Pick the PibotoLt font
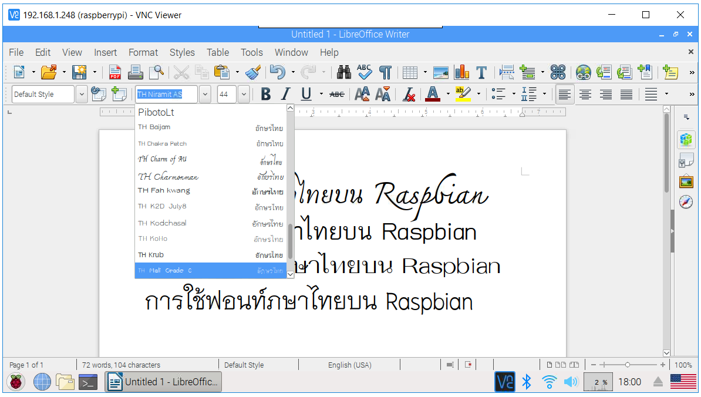701x397 pixels. pyautogui.click(x=211, y=112)
